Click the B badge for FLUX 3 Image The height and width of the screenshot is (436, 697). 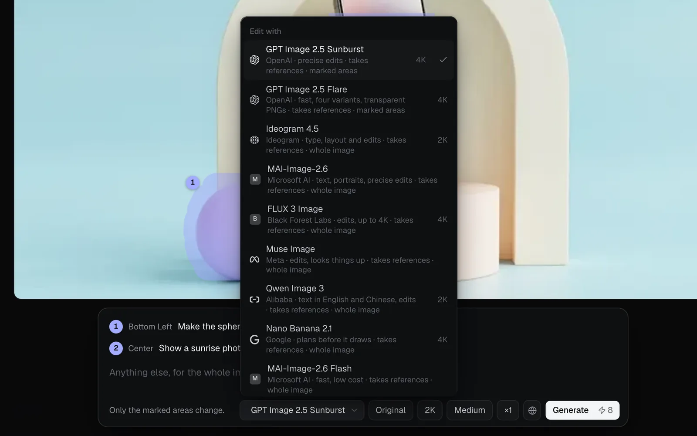255,219
